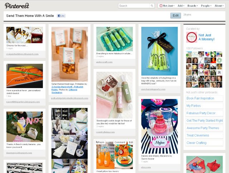This screenshot has height=173, width=229.
Task: Visit the countryliving.com source link
Action: 105,132
